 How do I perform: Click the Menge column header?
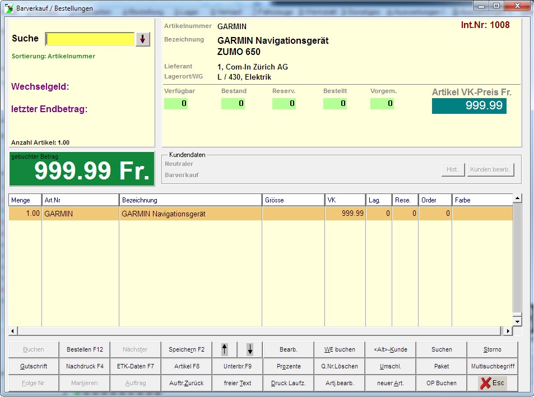coord(25,200)
